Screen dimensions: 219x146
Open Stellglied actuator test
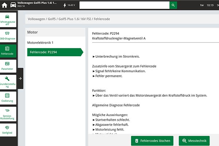8,130
